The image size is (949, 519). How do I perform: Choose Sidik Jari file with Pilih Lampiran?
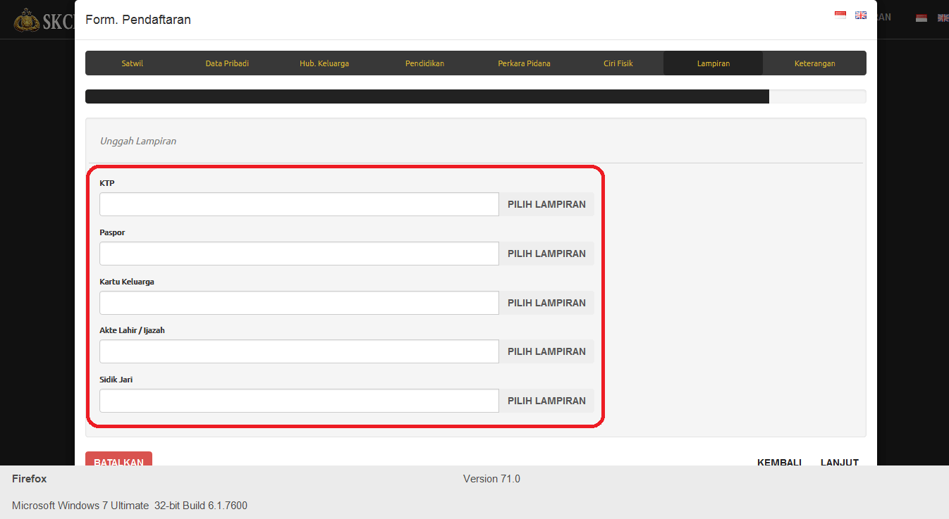pyautogui.click(x=546, y=401)
